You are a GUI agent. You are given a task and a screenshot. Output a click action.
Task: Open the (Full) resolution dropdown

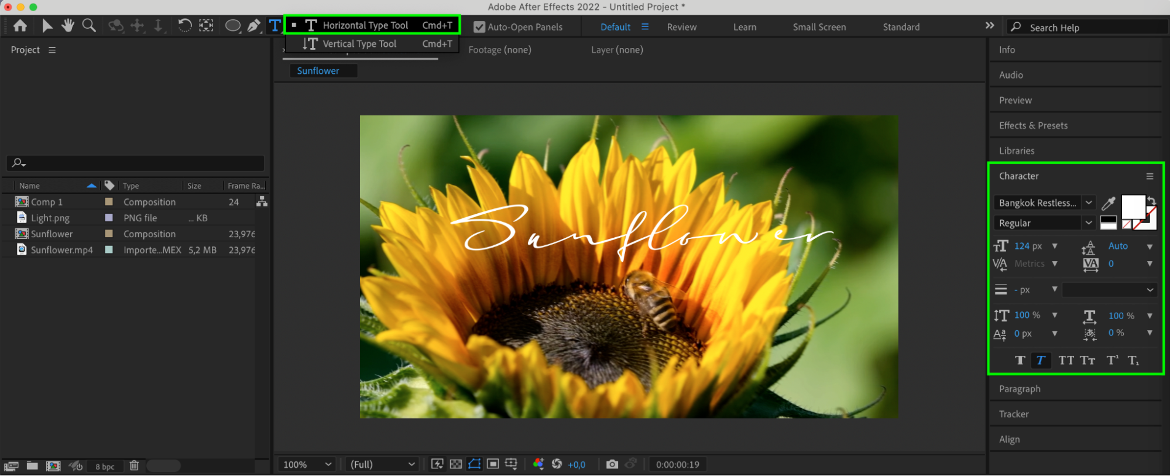pyautogui.click(x=382, y=464)
